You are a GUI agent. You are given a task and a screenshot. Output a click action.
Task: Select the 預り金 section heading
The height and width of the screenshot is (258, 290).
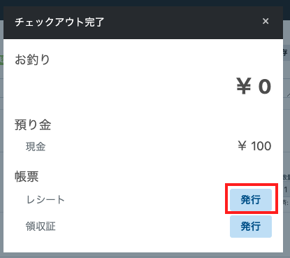pyautogui.click(x=33, y=124)
